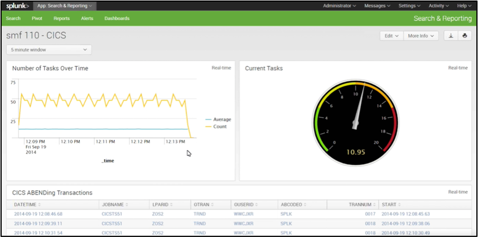Sort table by TRANNUM column
Viewport: 478px width, 237px height.
tap(362, 205)
